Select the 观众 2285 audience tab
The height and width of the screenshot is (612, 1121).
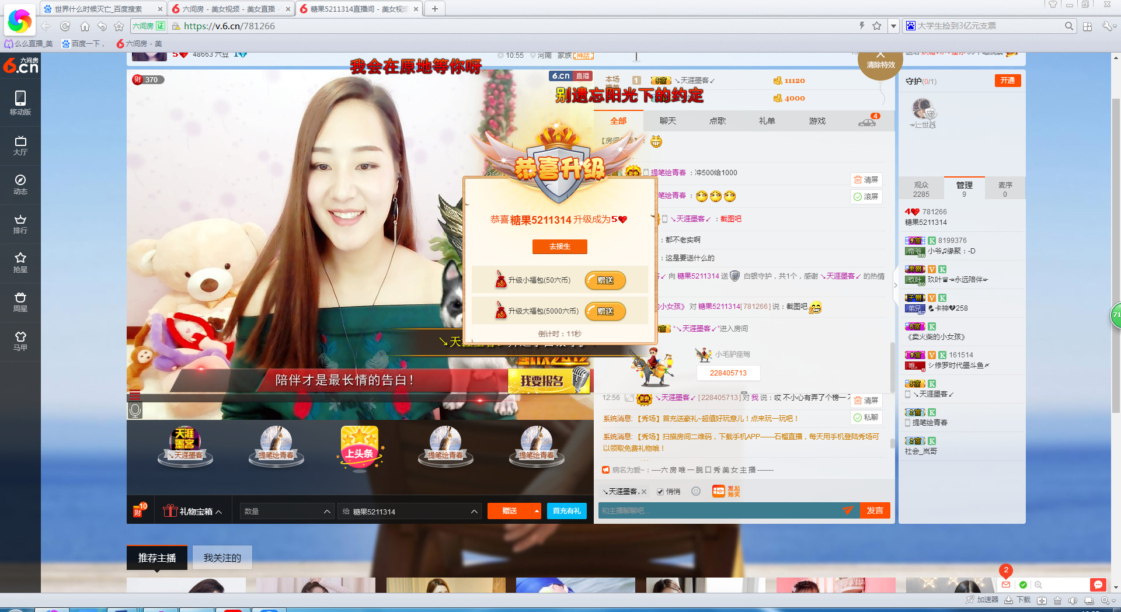coord(921,189)
